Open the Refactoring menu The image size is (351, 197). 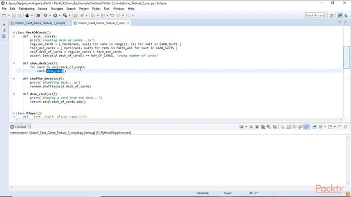(26, 9)
